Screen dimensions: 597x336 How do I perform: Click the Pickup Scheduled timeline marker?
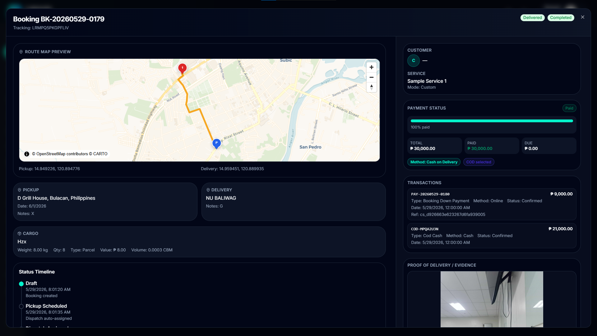coord(21,306)
